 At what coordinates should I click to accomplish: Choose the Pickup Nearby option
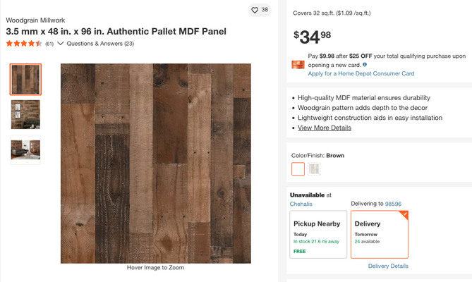pyautogui.click(x=318, y=235)
